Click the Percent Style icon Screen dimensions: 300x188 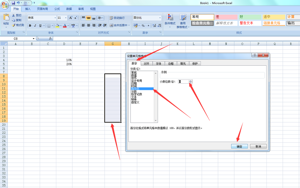pyautogui.click(x=143, y=25)
